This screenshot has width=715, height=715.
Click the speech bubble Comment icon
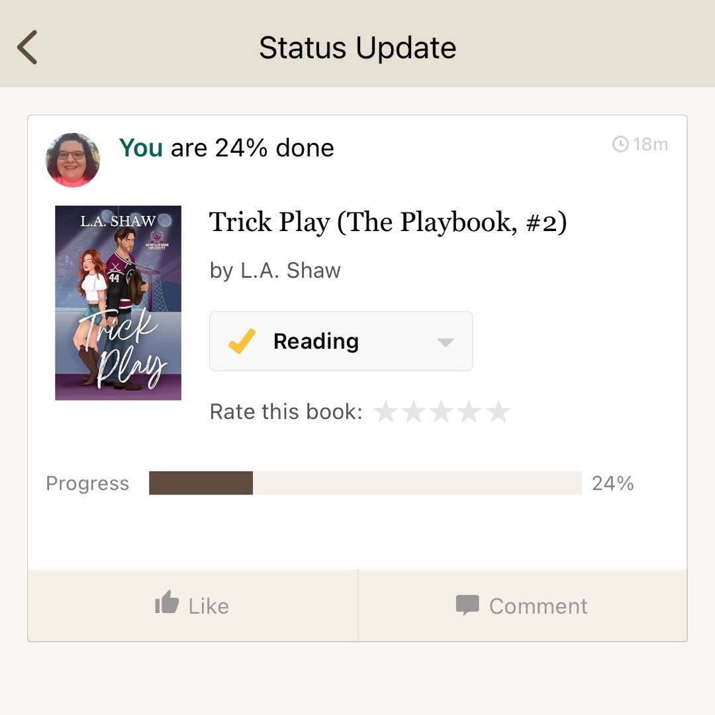click(x=467, y=605)
